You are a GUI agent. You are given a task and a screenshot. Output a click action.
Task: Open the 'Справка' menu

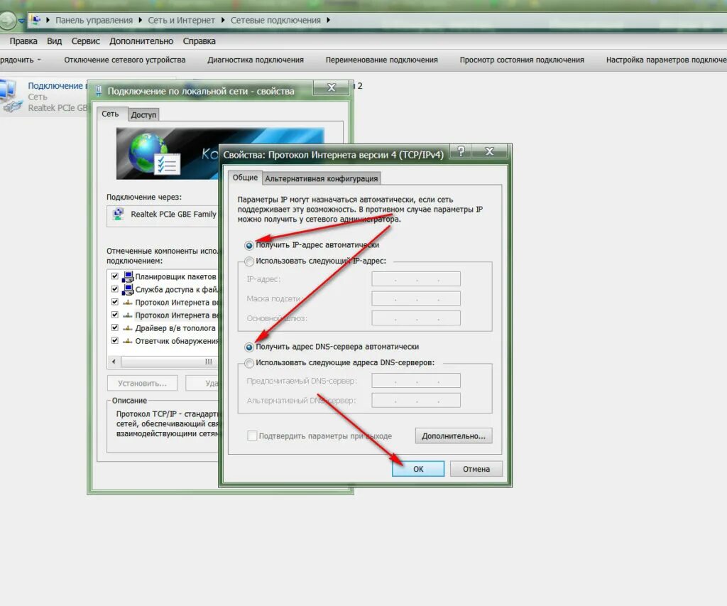click(199, 40)
